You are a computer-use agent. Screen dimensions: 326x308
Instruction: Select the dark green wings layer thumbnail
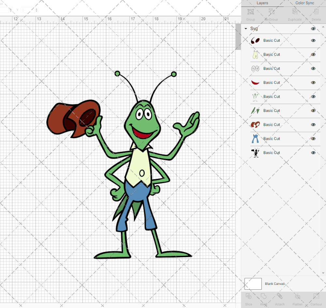(x=255, y=111)
